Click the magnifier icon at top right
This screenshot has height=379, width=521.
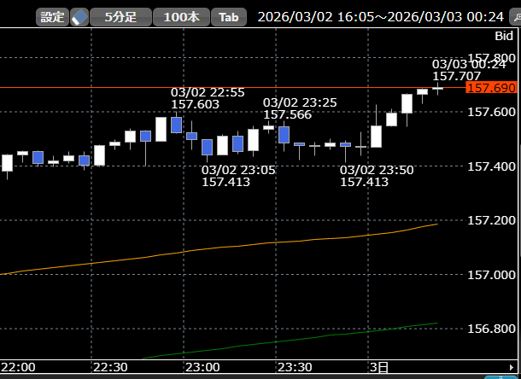(516, 17)
